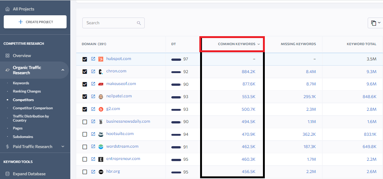Screen dimensions: 383x179
Task: Click the domain Search input field
Action: pos(113,23)
